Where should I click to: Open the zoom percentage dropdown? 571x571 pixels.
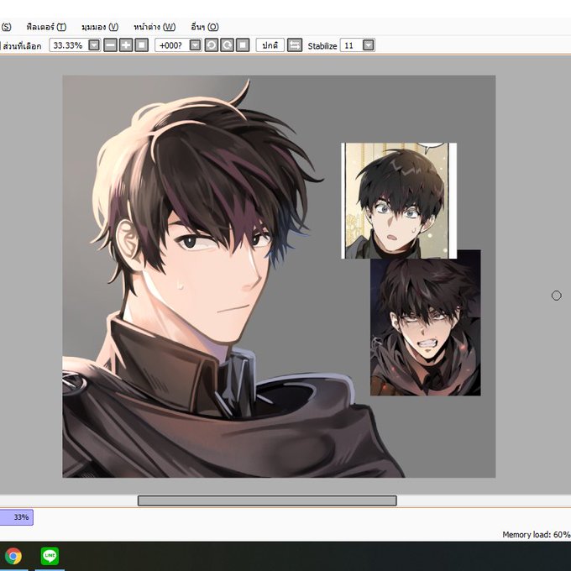click(94, 45)
